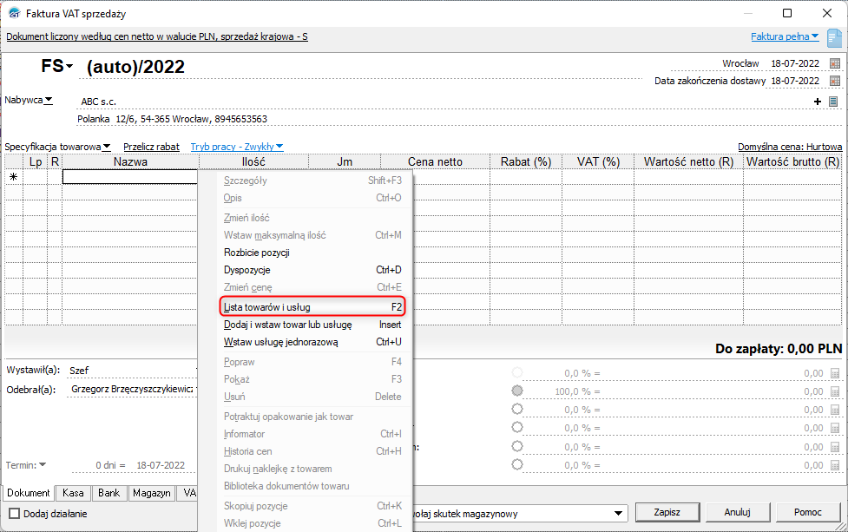The height and width of the screenshot is (532, 848).
Task: Expand the skutek magazynowy combo box
Action: coord(618,514)
